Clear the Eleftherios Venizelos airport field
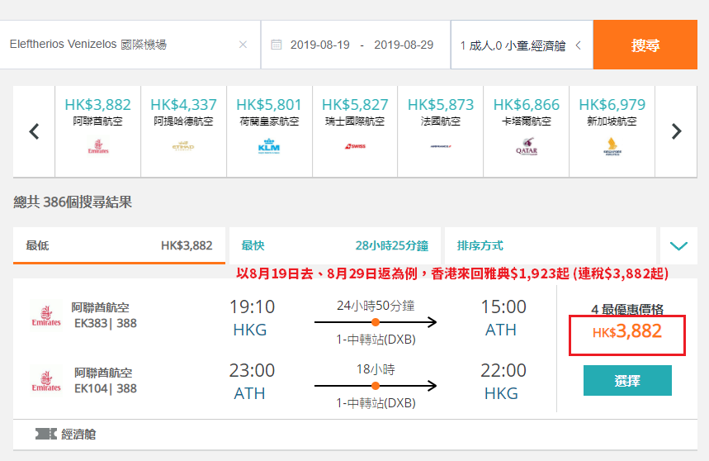This screenshot has width=709, height=461. point(243,45)
